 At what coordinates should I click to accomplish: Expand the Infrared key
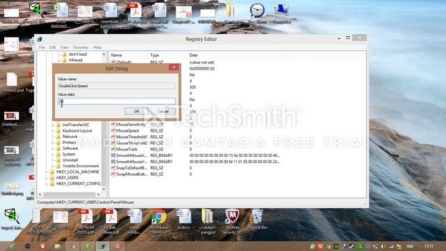pyautogui.click(x=59, y=60)
